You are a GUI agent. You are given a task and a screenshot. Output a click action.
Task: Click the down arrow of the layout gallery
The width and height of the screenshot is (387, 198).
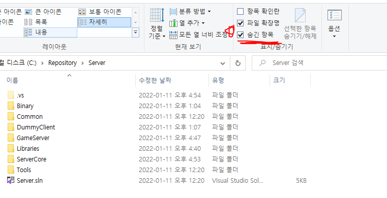coord(135,22)
